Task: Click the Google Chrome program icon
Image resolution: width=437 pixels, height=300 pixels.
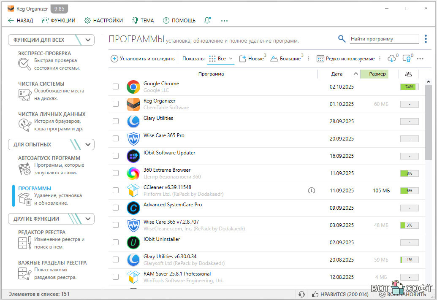Action: [133, 87]
